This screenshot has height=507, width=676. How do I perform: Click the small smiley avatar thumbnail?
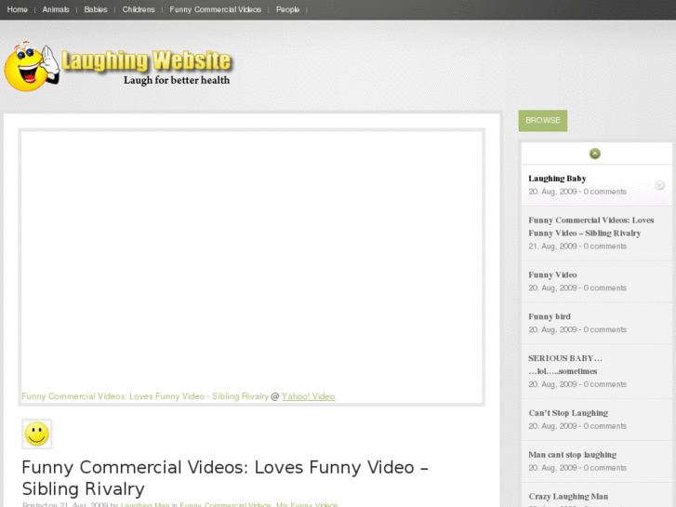37,434
